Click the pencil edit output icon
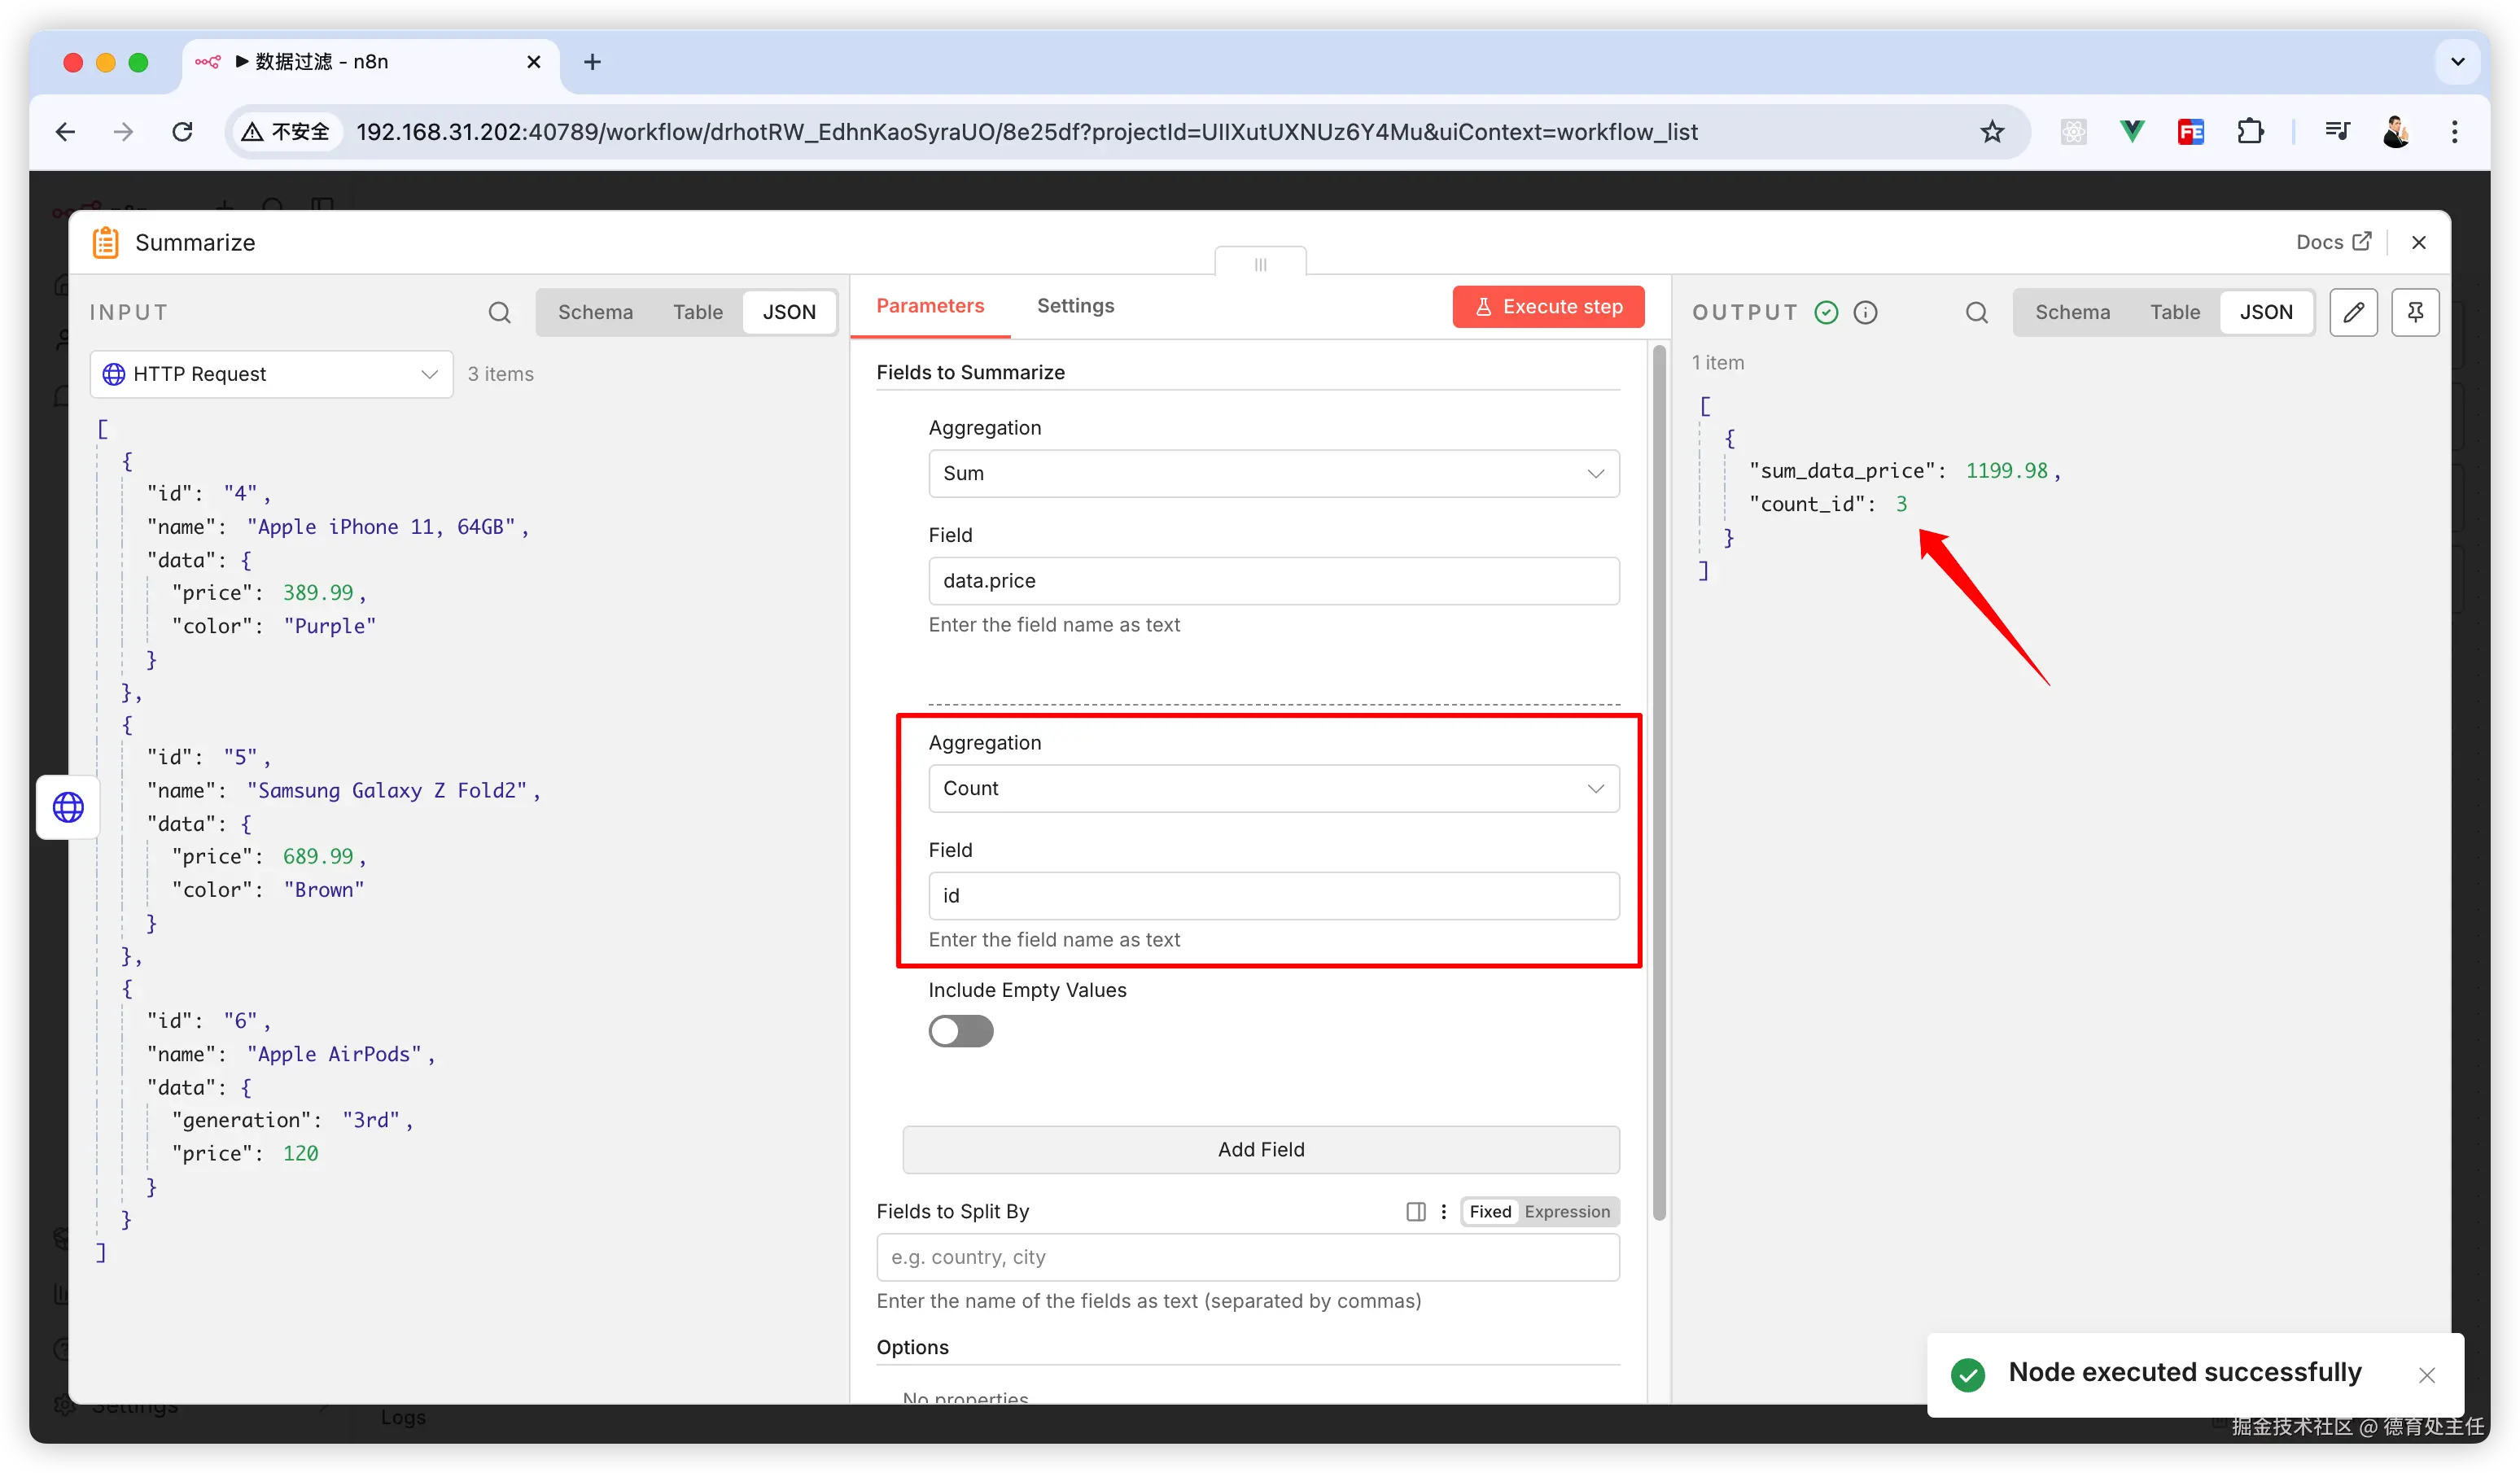The width and height of the screenshot is (2520, 1473). click(2353, 313)
